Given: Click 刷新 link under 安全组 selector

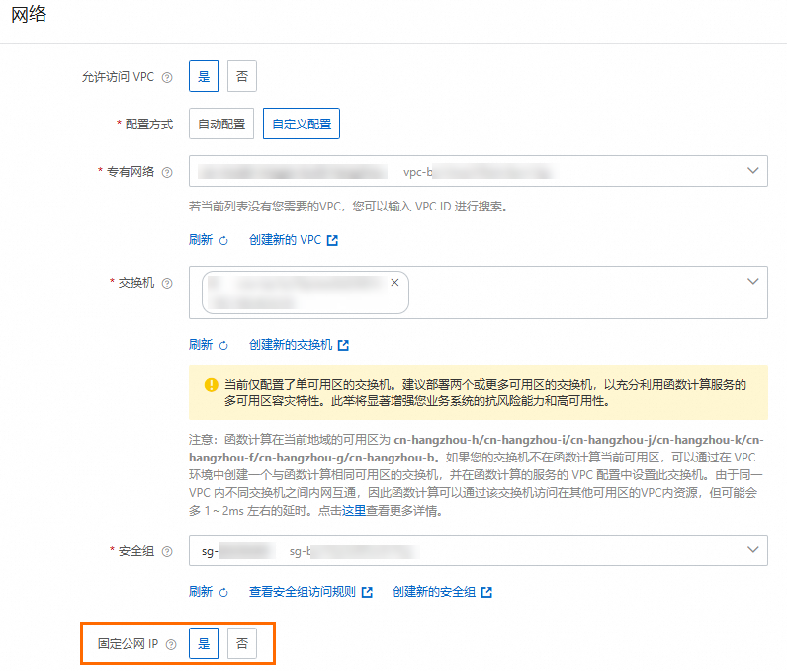Looking at the screenshot, I should [201, 592].
